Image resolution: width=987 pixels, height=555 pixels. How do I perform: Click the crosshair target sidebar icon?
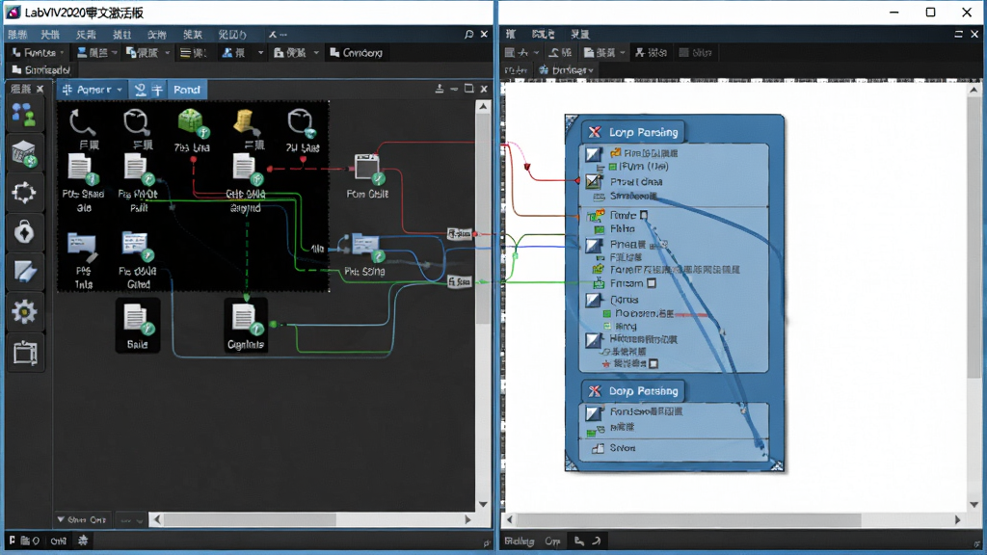coord(24,193)
